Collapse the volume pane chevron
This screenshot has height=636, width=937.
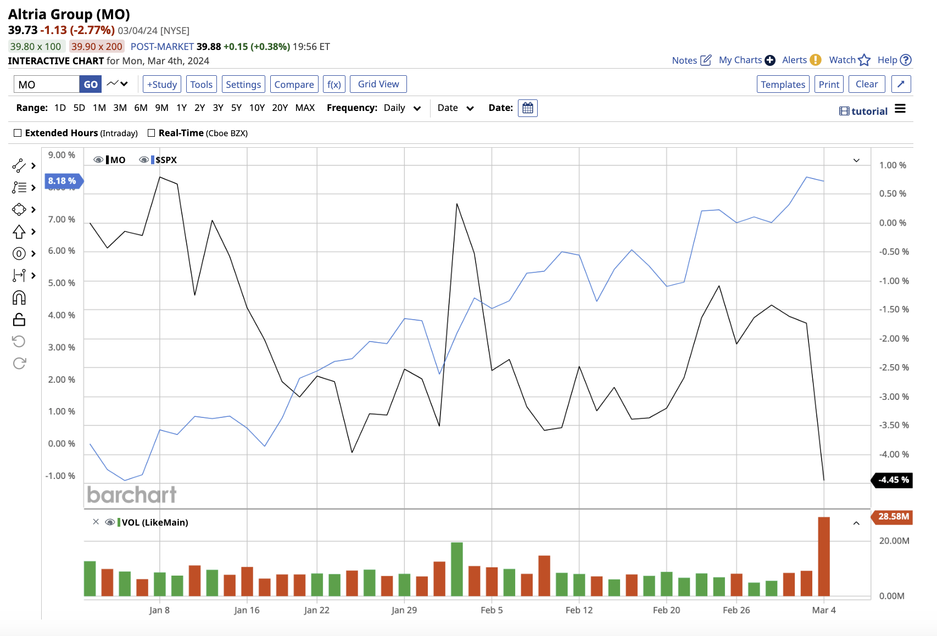856,523
